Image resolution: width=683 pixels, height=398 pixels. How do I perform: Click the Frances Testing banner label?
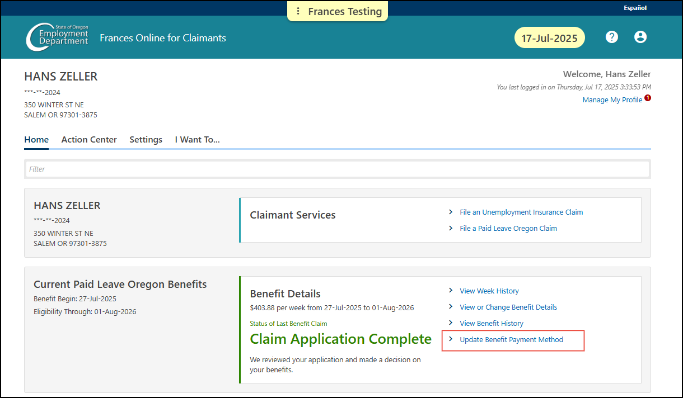pos(345,11)
